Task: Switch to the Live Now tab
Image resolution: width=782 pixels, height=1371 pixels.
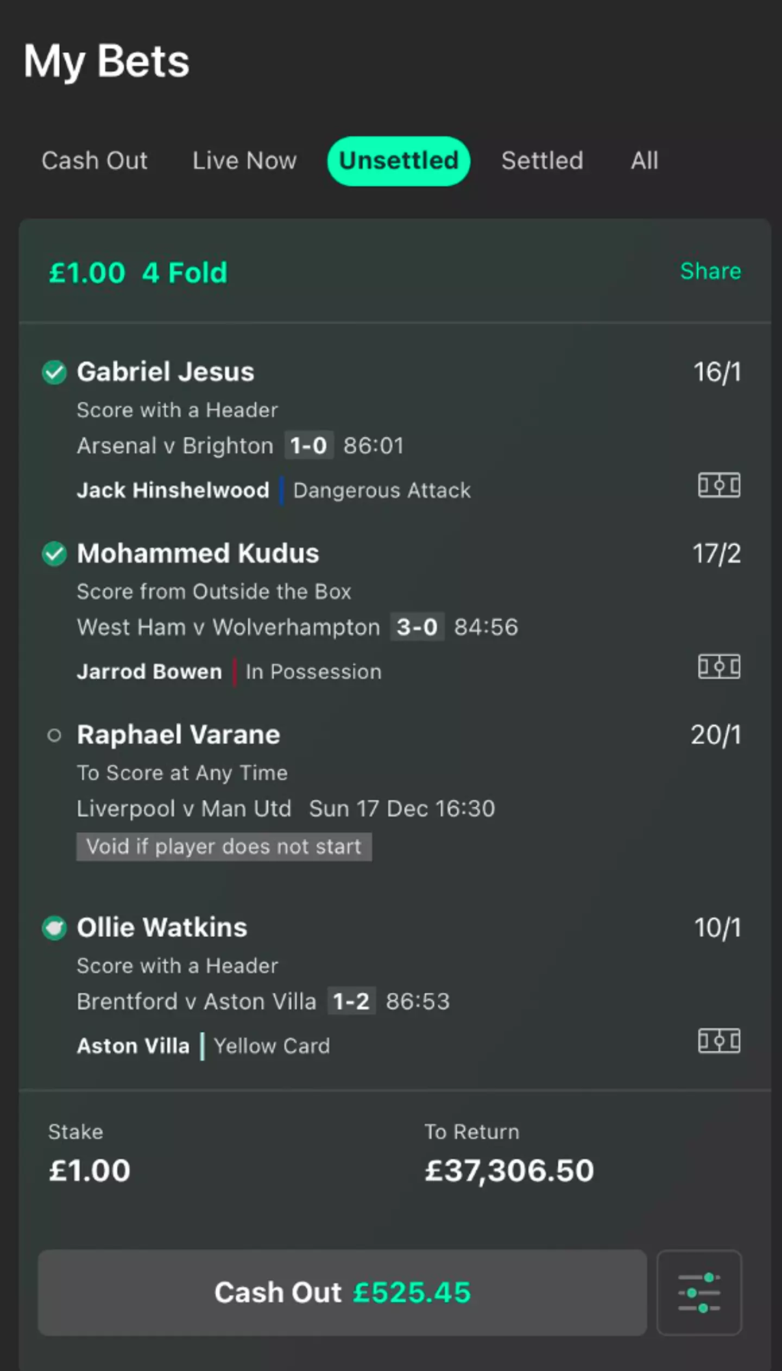Action: tap(244, 161)
